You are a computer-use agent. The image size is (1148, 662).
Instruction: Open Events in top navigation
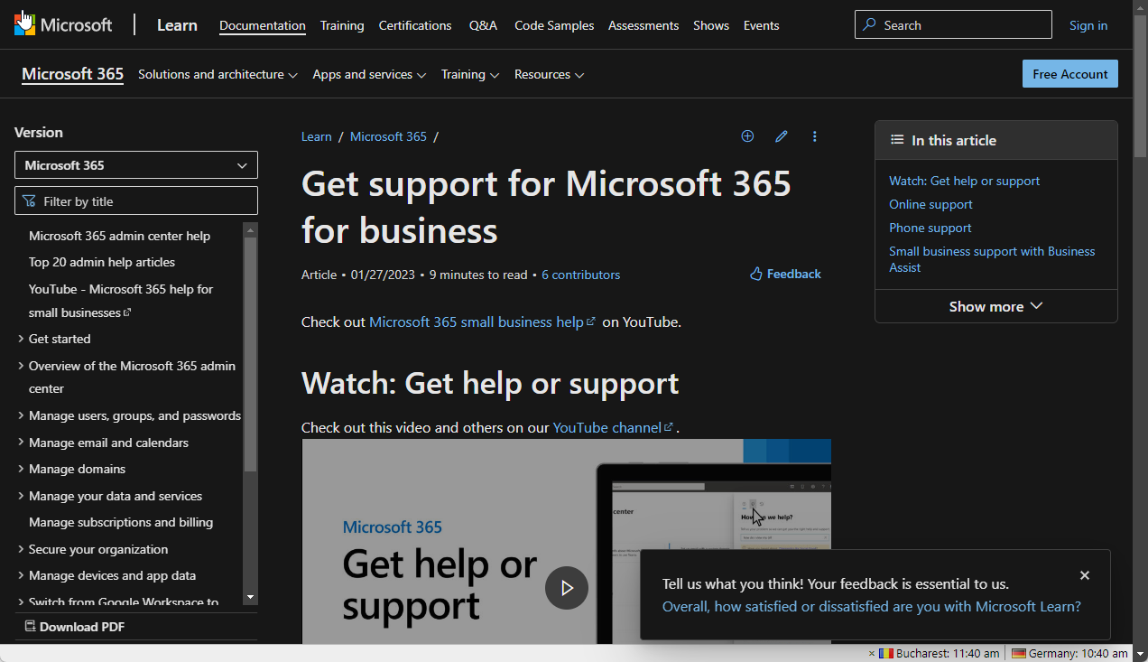(762, 25)
